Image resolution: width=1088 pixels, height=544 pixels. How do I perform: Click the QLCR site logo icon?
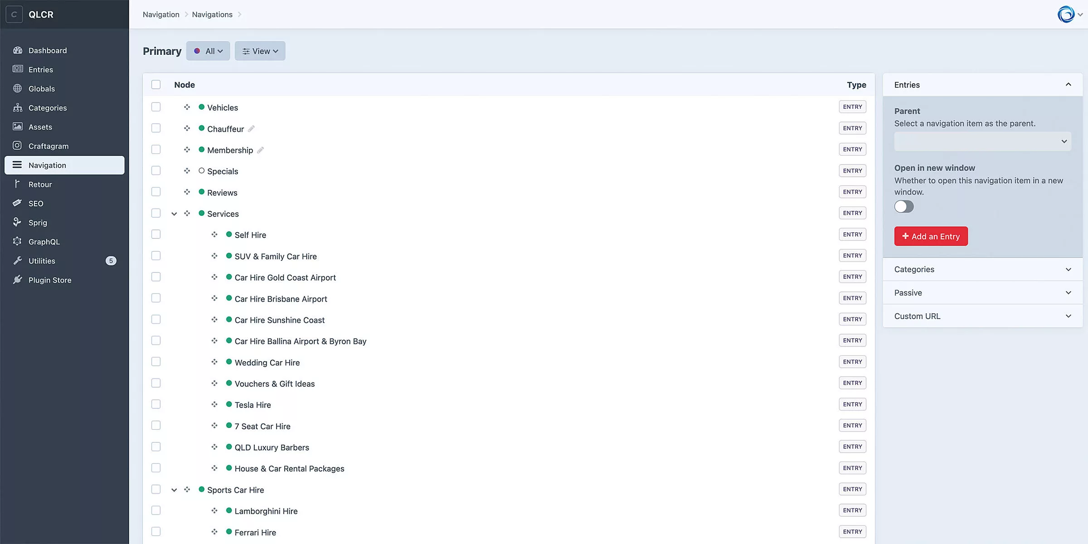coord(14,14)
